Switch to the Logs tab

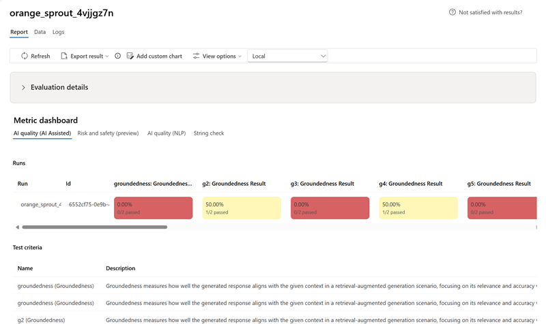[59, 32]
